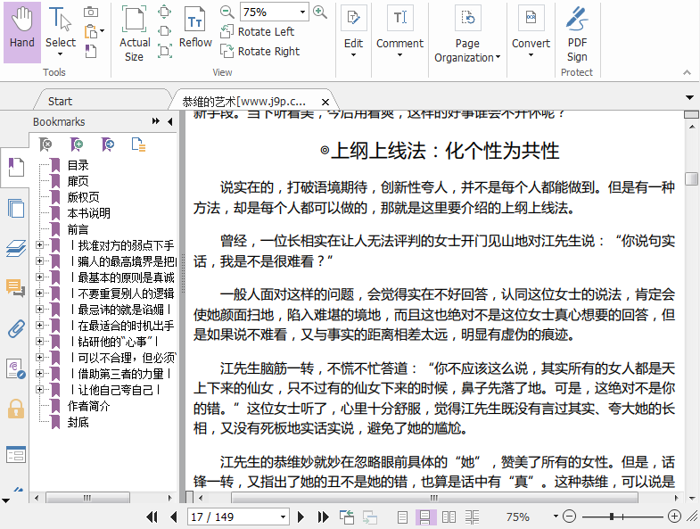Add a new bookmark
Screen dimensions: 700x529
(x=77, y=145)
